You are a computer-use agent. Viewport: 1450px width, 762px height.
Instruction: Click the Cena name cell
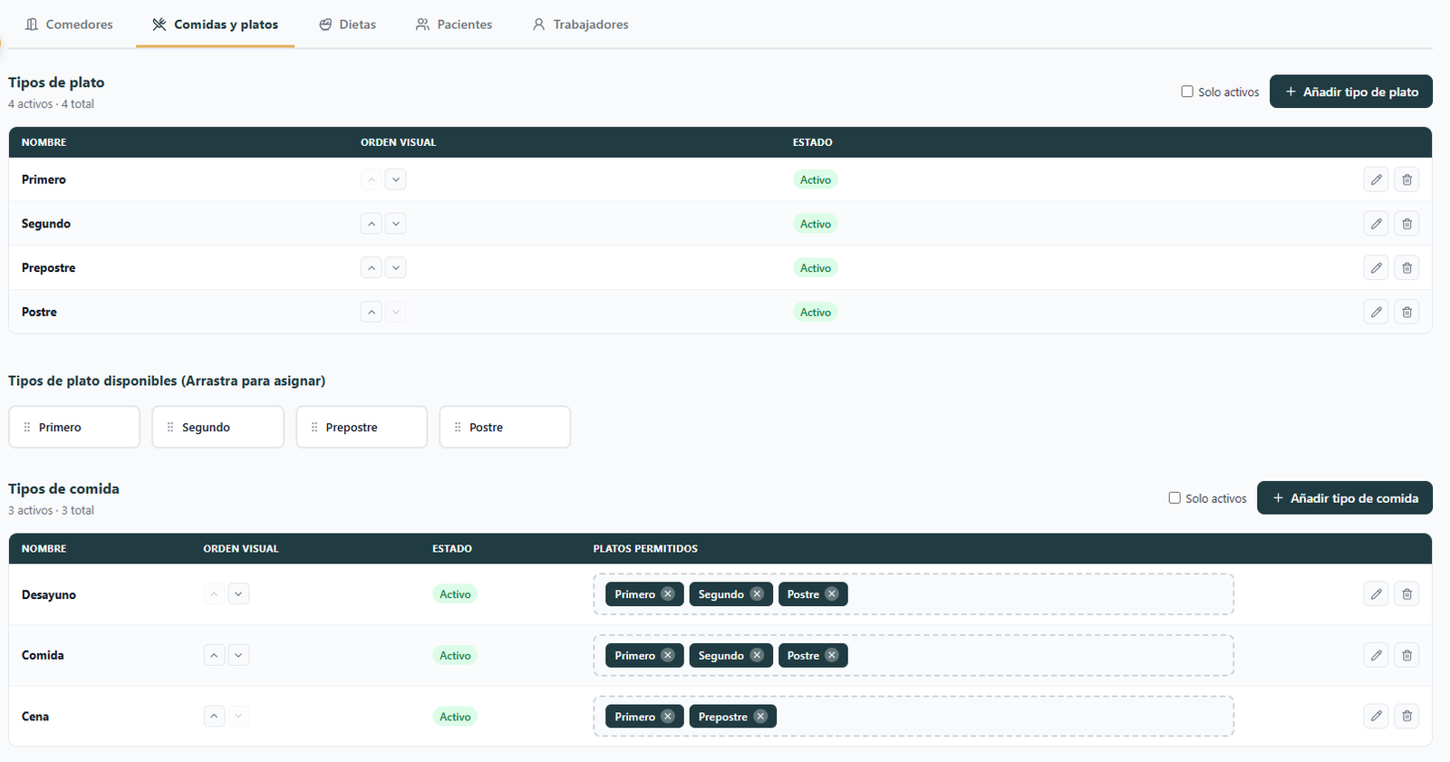(35, 716)
